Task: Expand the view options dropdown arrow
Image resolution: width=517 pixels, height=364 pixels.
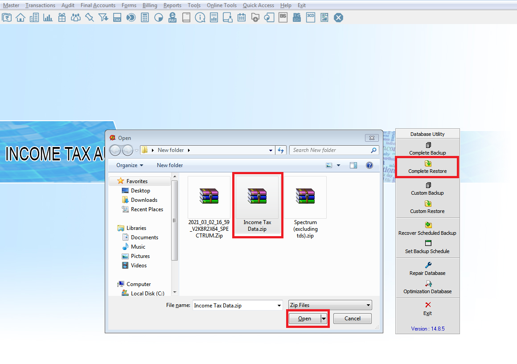Action: pyautogui.click(x=338, y=165)
